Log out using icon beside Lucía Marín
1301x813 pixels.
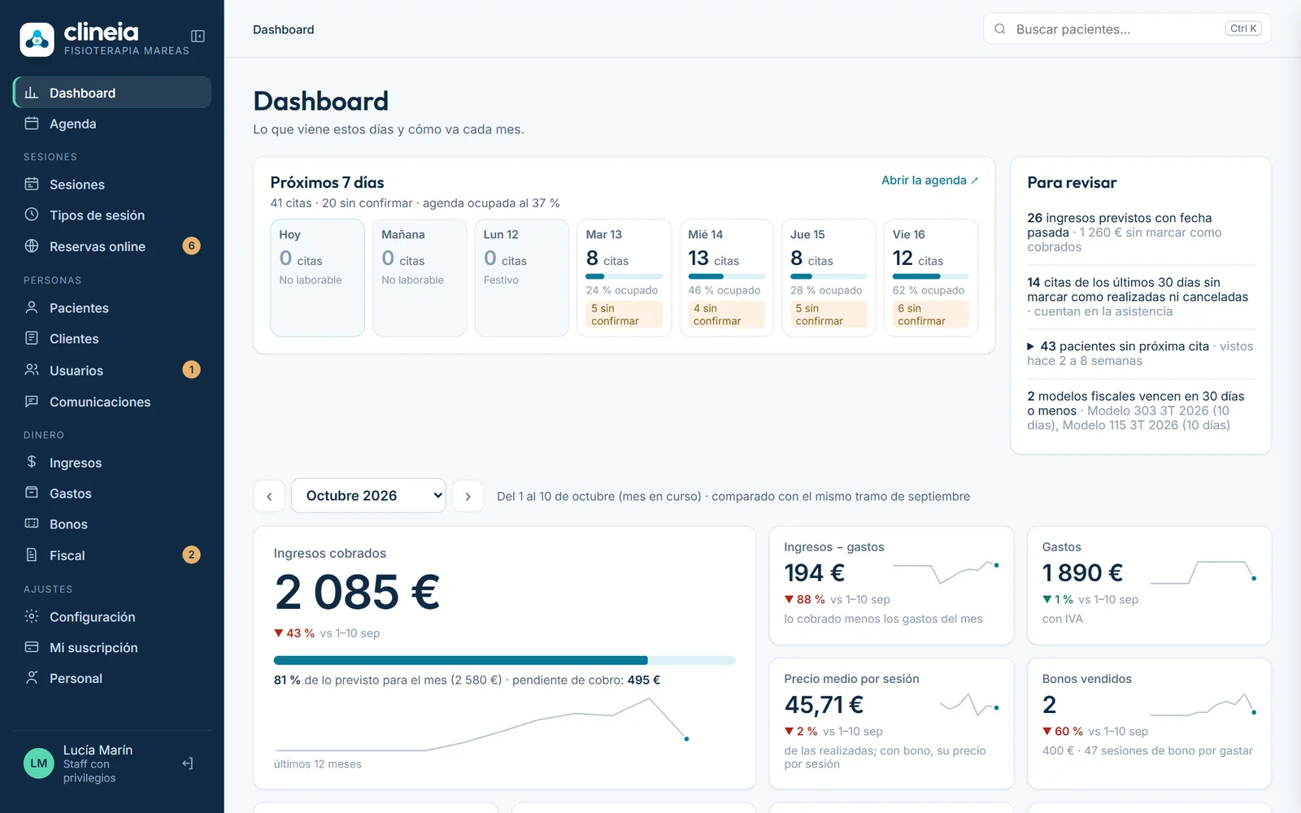(188, 763)
